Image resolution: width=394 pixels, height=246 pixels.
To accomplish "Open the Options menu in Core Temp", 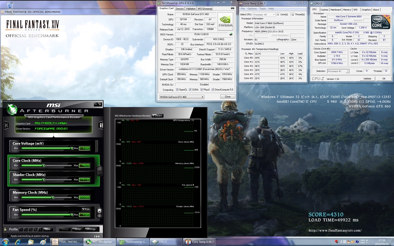I will pyautogui.click(x=252, y=8).
